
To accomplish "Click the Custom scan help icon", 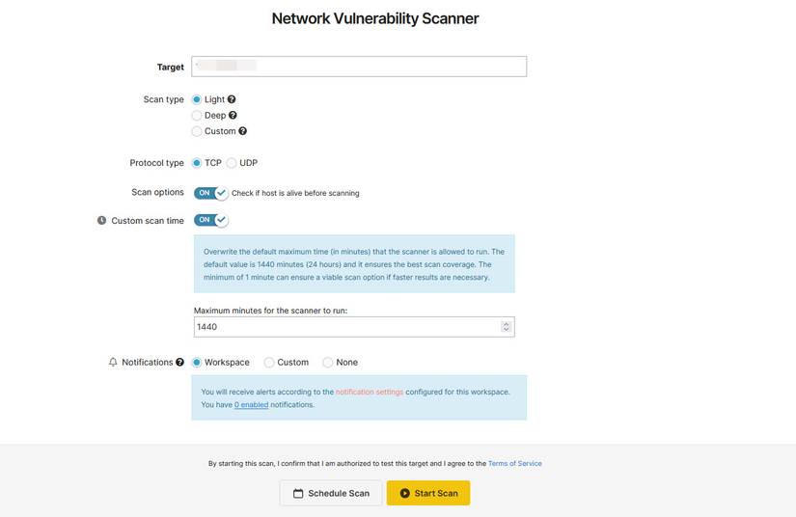I will (x=242, y=131).
